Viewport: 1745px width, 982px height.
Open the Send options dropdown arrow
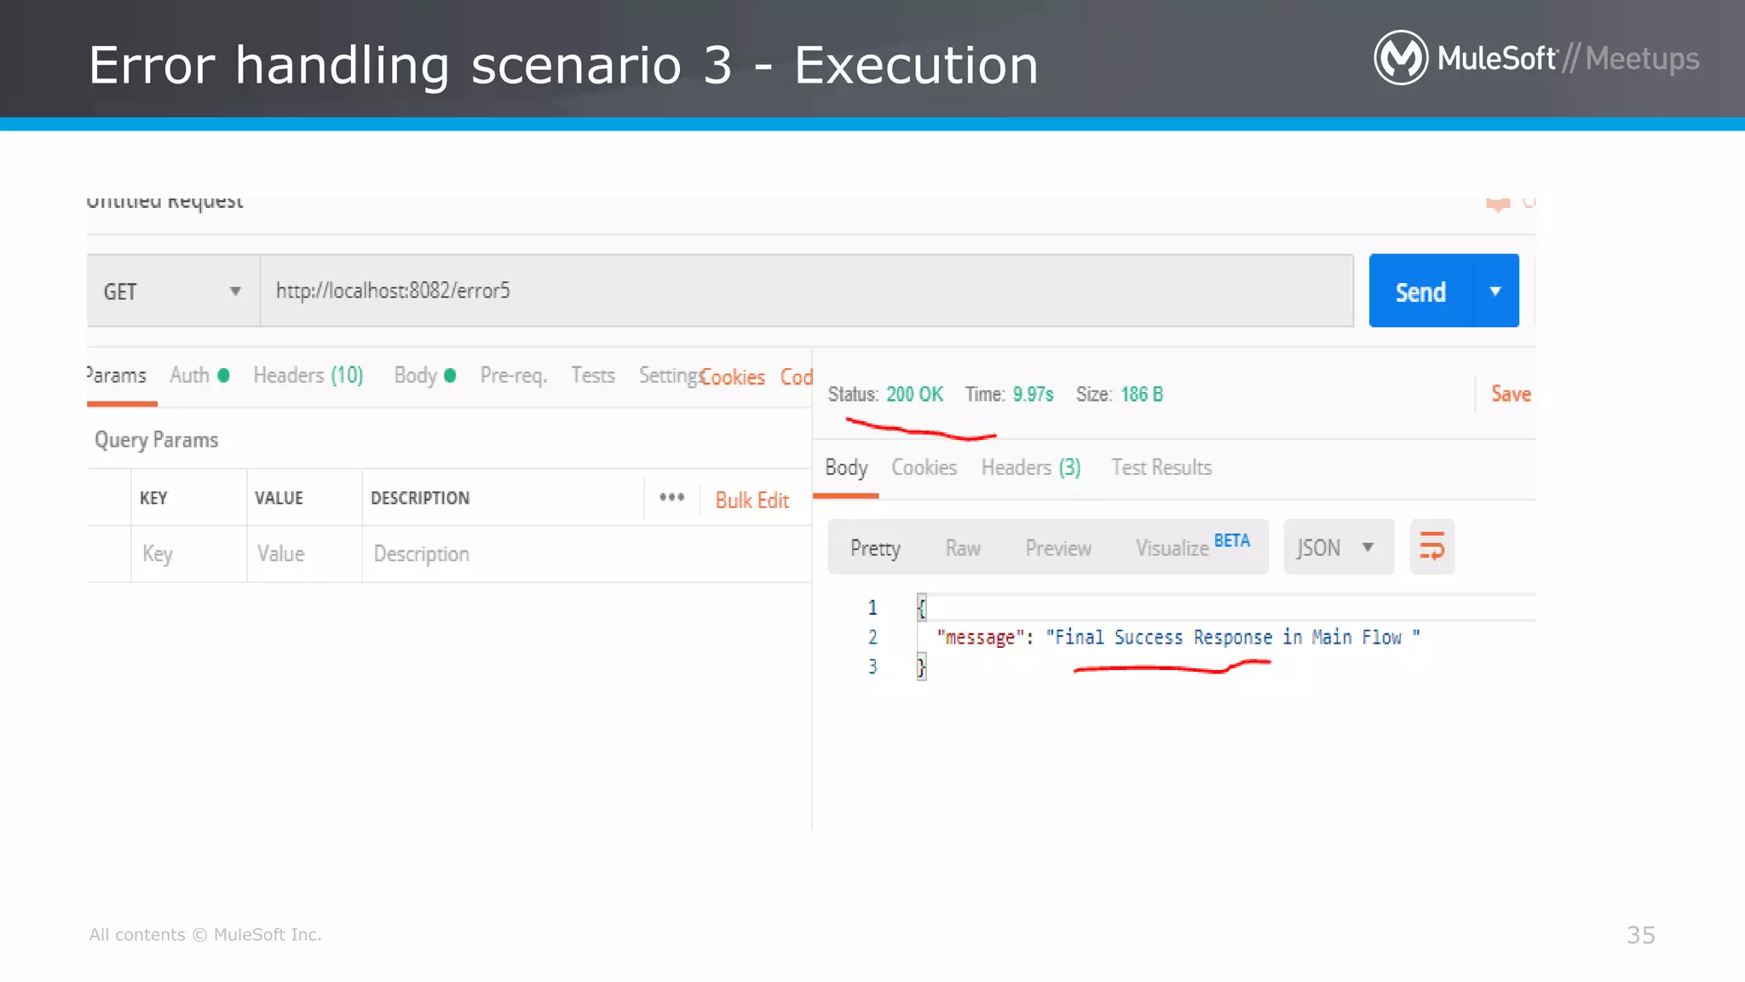1495,291
